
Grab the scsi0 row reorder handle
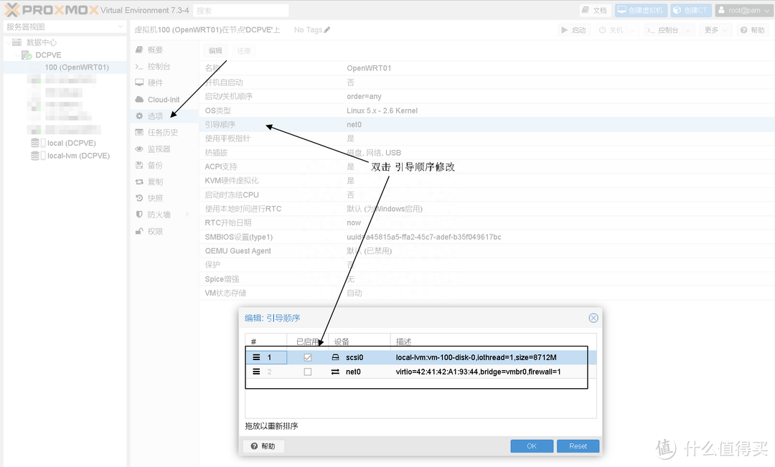[256, 357]
